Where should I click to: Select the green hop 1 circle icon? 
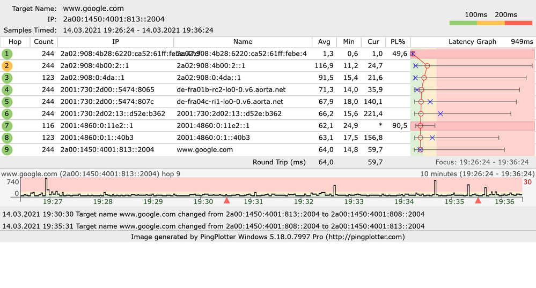coord(7,54)
